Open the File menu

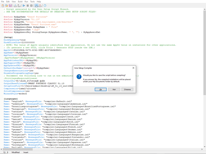pyautogui.click(x=3, y=1)
